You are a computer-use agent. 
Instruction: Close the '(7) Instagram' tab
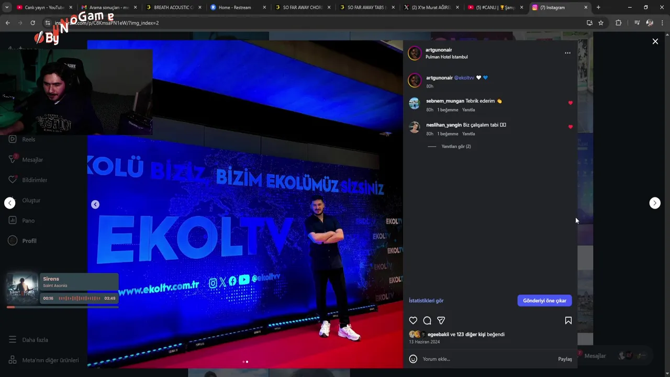click(x=586, y=7)
